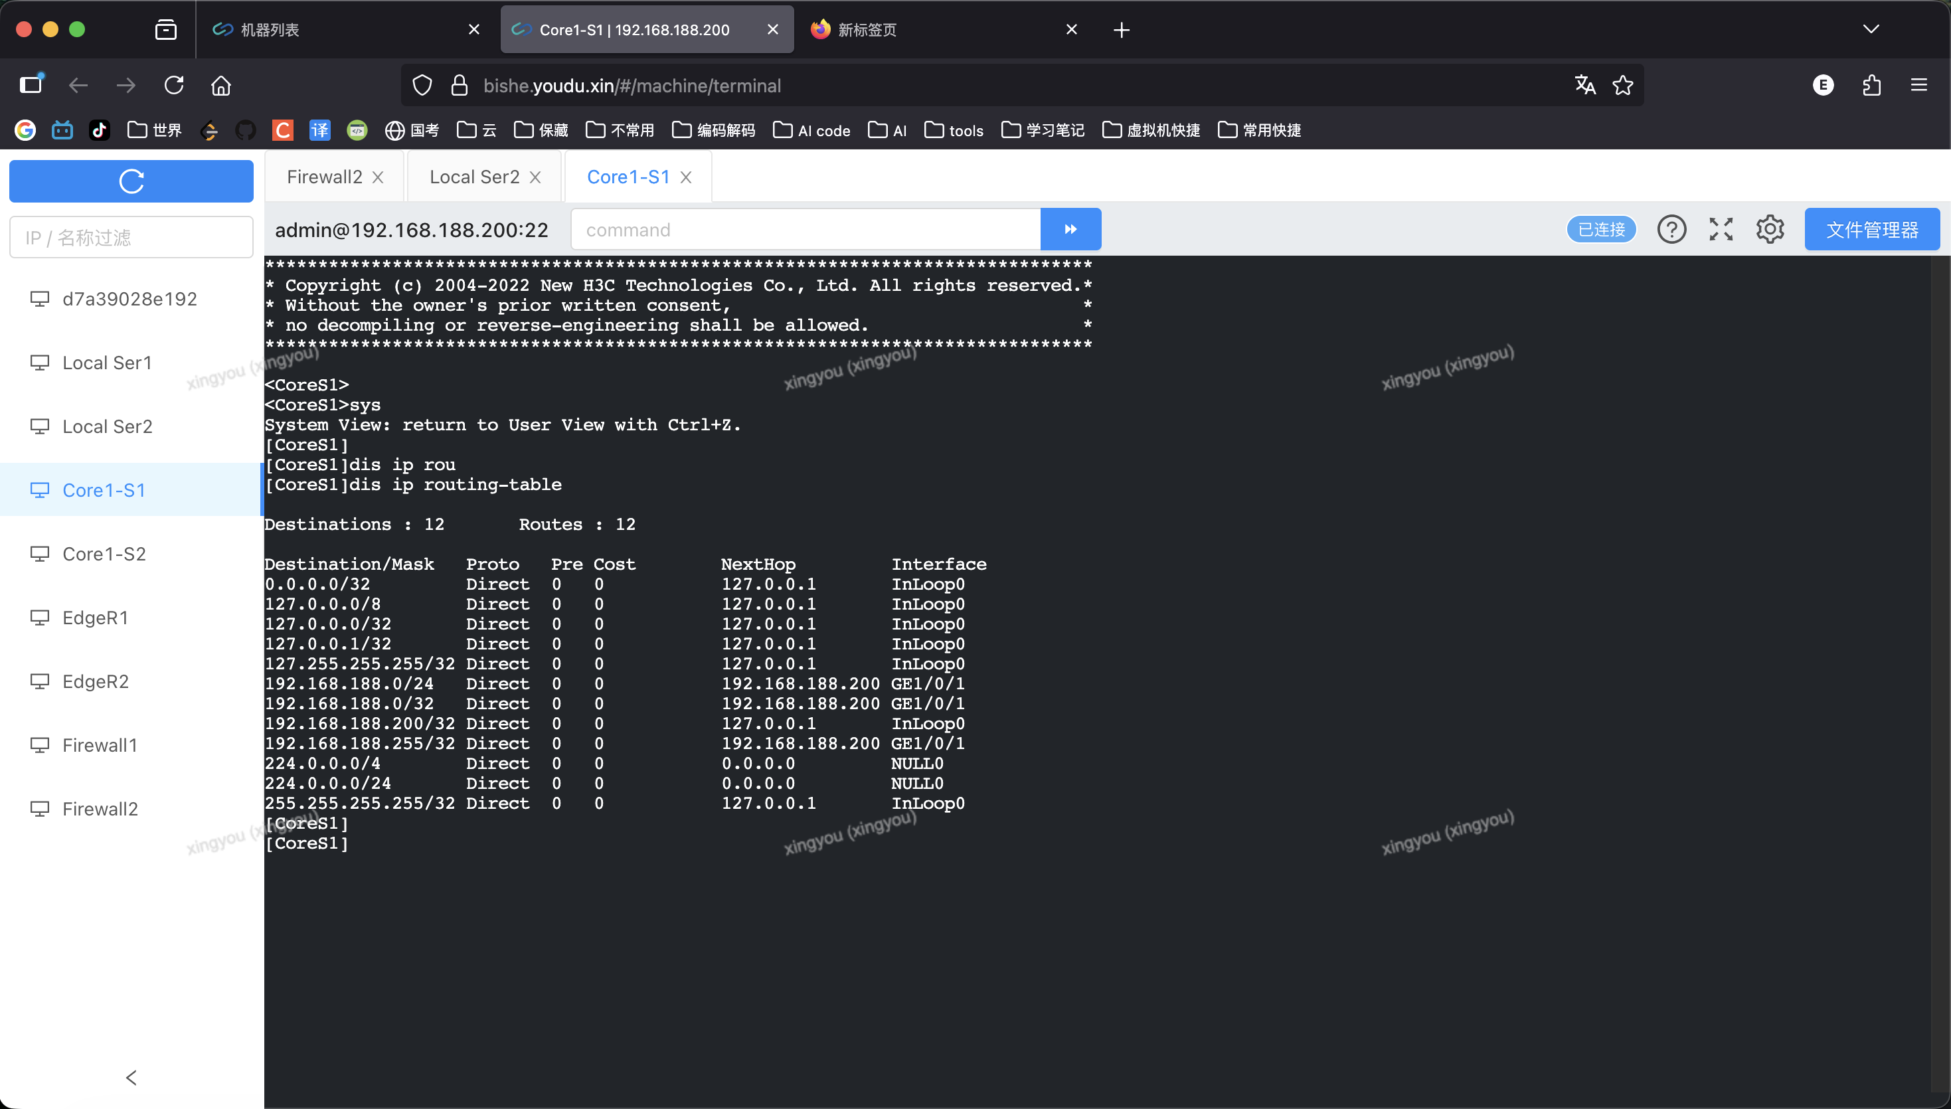
Task: Focus the IP / 名称过滤 filter field
Action: click(131, 238)
